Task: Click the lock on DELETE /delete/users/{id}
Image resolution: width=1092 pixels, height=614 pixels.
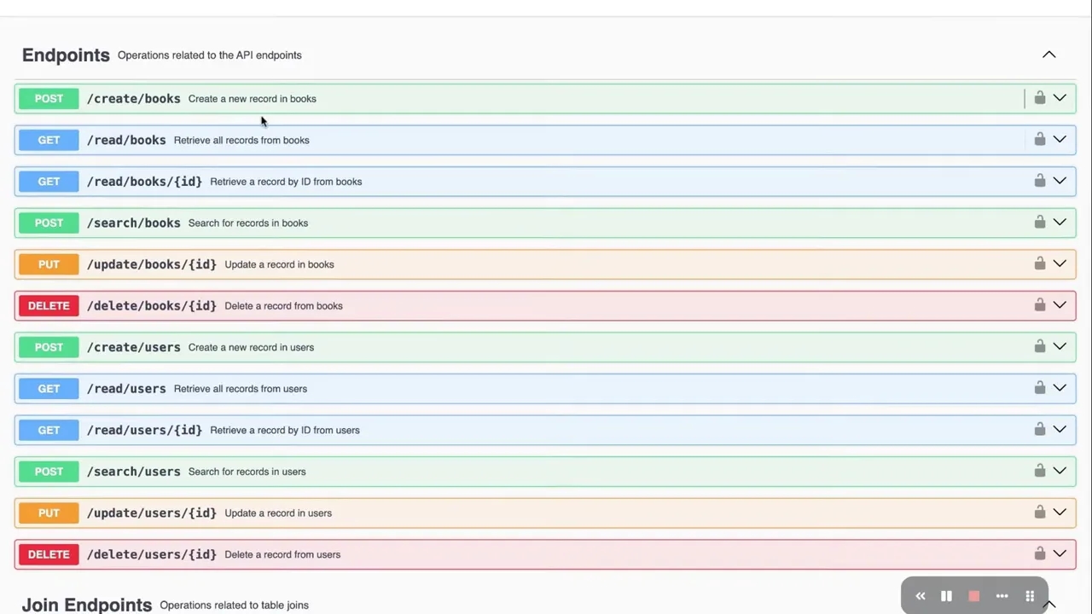Action: (1039, 553)
